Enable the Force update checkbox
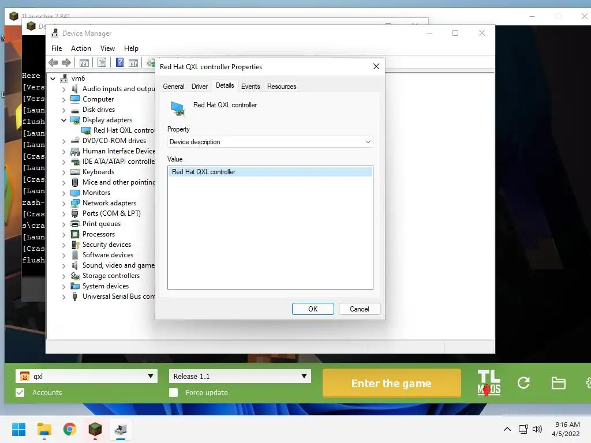This screenshot has height=443, width=591. point(173,392)
